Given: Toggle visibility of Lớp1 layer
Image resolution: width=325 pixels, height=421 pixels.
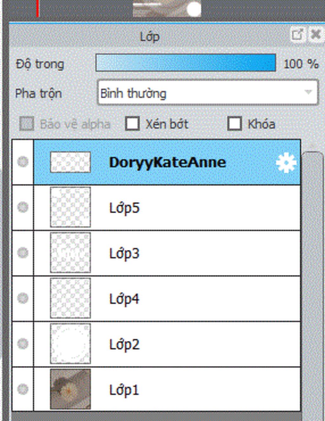Looking at the screenshot, I should coord(23,389).
